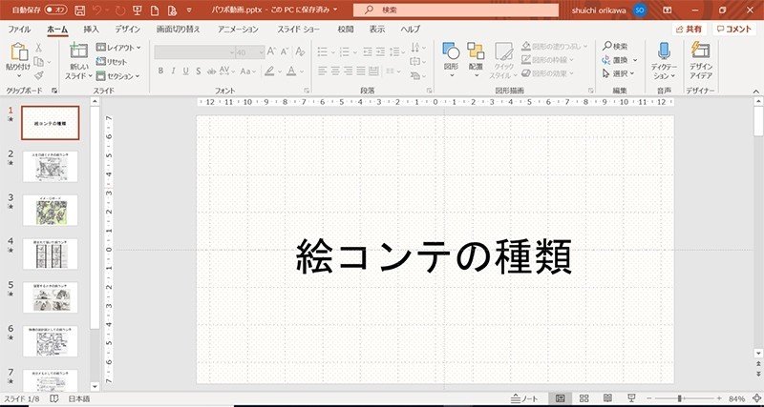Click the 貼り付け clipboard icon
Screen dimensions: 764x407
click(x=18, y=52)
